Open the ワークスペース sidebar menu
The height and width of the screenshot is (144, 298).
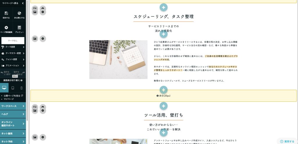click(x=13, y=106)
